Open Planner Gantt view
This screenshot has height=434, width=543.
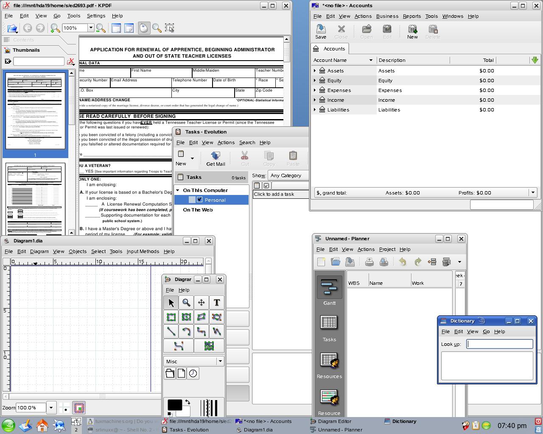tap(329, 291)
